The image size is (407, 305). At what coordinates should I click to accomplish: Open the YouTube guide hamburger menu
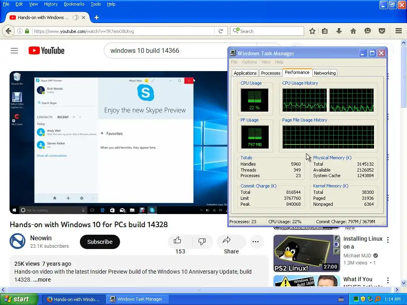tap(14, 50)
